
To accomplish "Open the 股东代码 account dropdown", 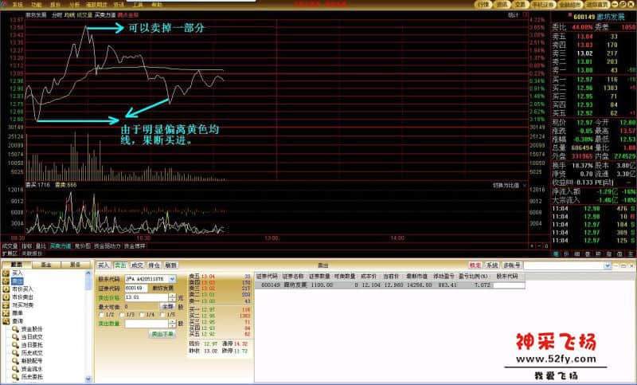I will [x=171, y=279].
